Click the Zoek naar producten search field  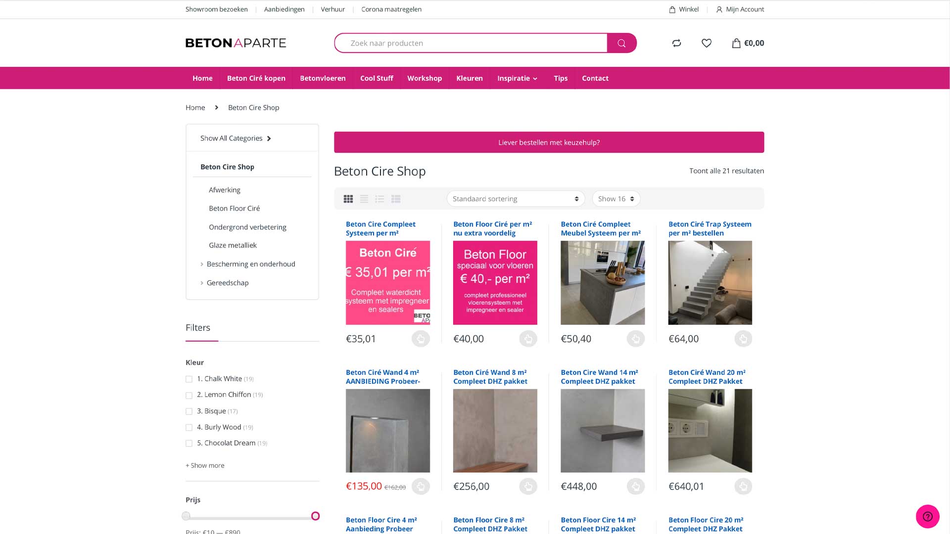[470, 43]
